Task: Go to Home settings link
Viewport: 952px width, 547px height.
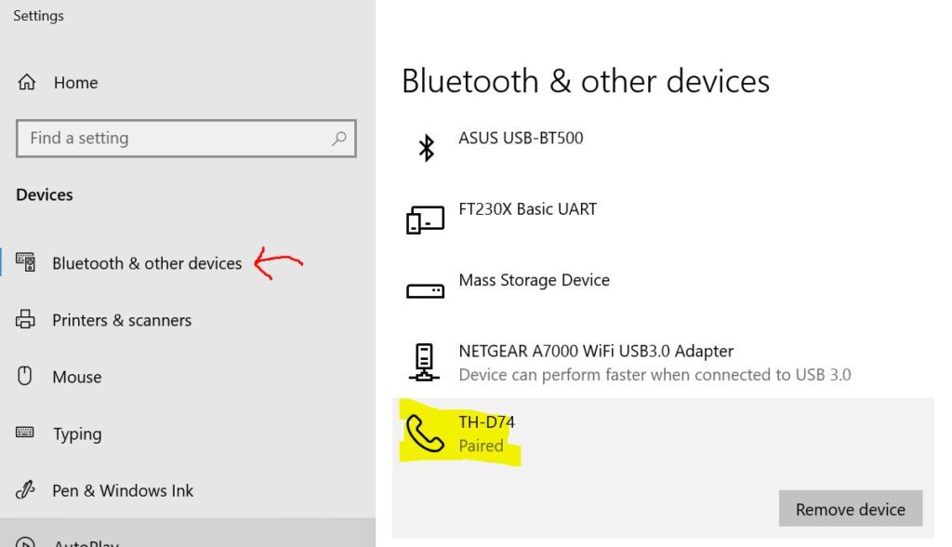Action: tap(75, 82)
